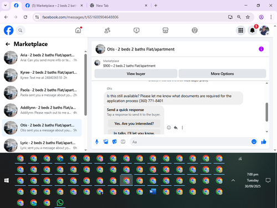Send a thumbs-up like
Viewport: 277px width, 208px height.
(x=264, y=141)
